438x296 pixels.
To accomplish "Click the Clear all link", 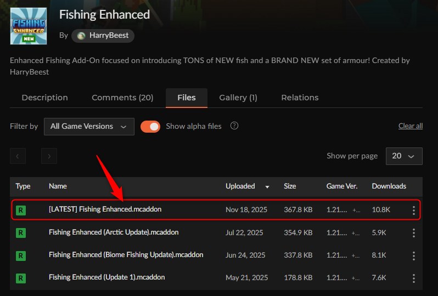I will click(411, 126).
